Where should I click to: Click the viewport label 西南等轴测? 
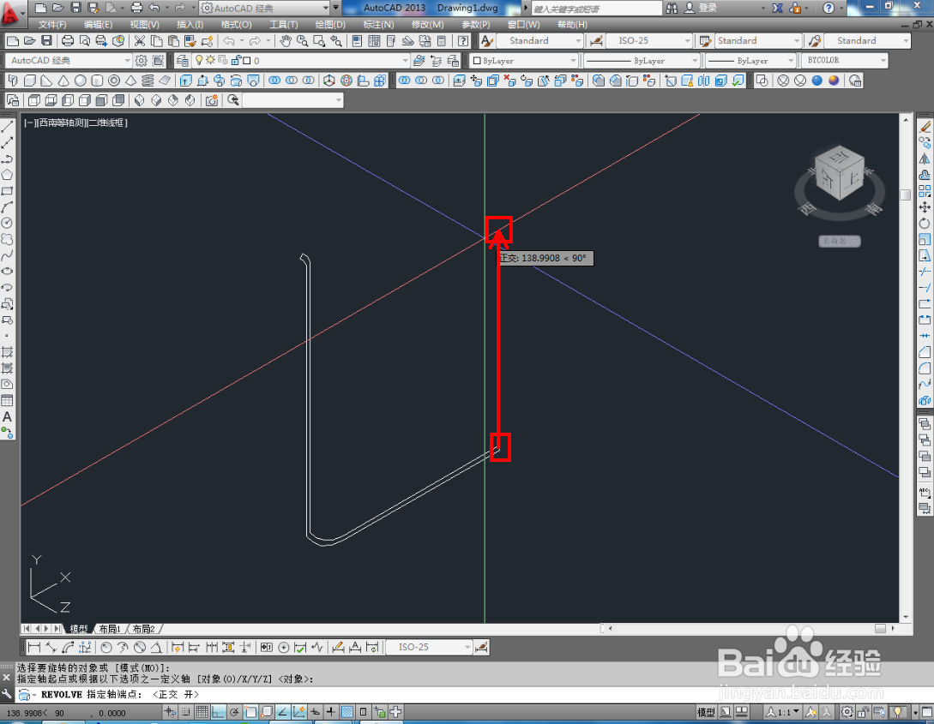(x=62, y=123)
